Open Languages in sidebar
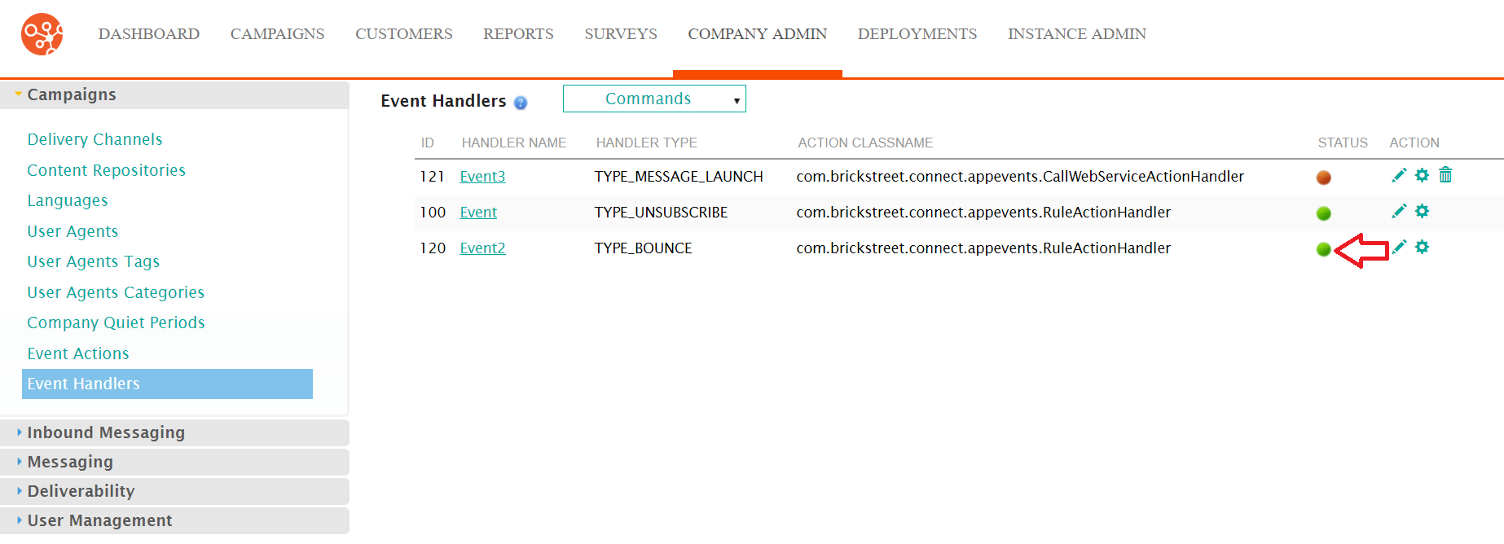Image resolution: width=1504 pixels, height=544 pixels. tap(68, 200)
